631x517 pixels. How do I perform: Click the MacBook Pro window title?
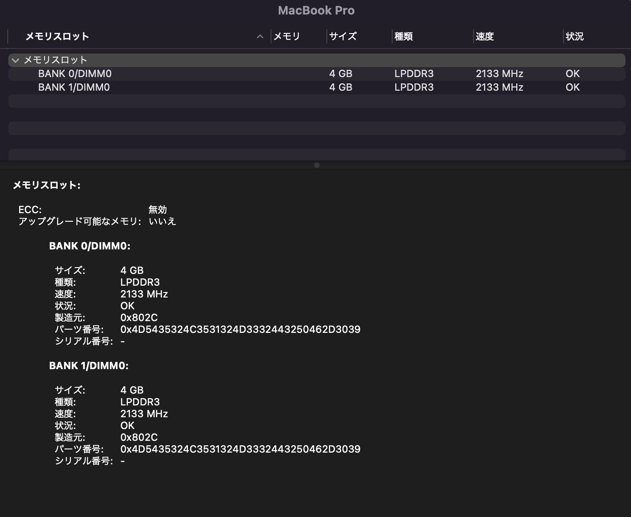click(x=316, y=11)
